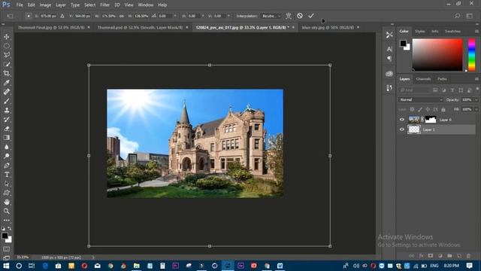Select the Zoom tool
The height and width of the screenshot is (271, 481).
tap(7, 211)
